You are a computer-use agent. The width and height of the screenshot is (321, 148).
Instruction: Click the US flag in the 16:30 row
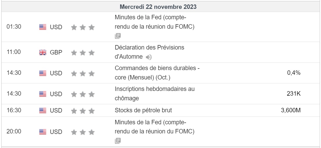(42, 110)
